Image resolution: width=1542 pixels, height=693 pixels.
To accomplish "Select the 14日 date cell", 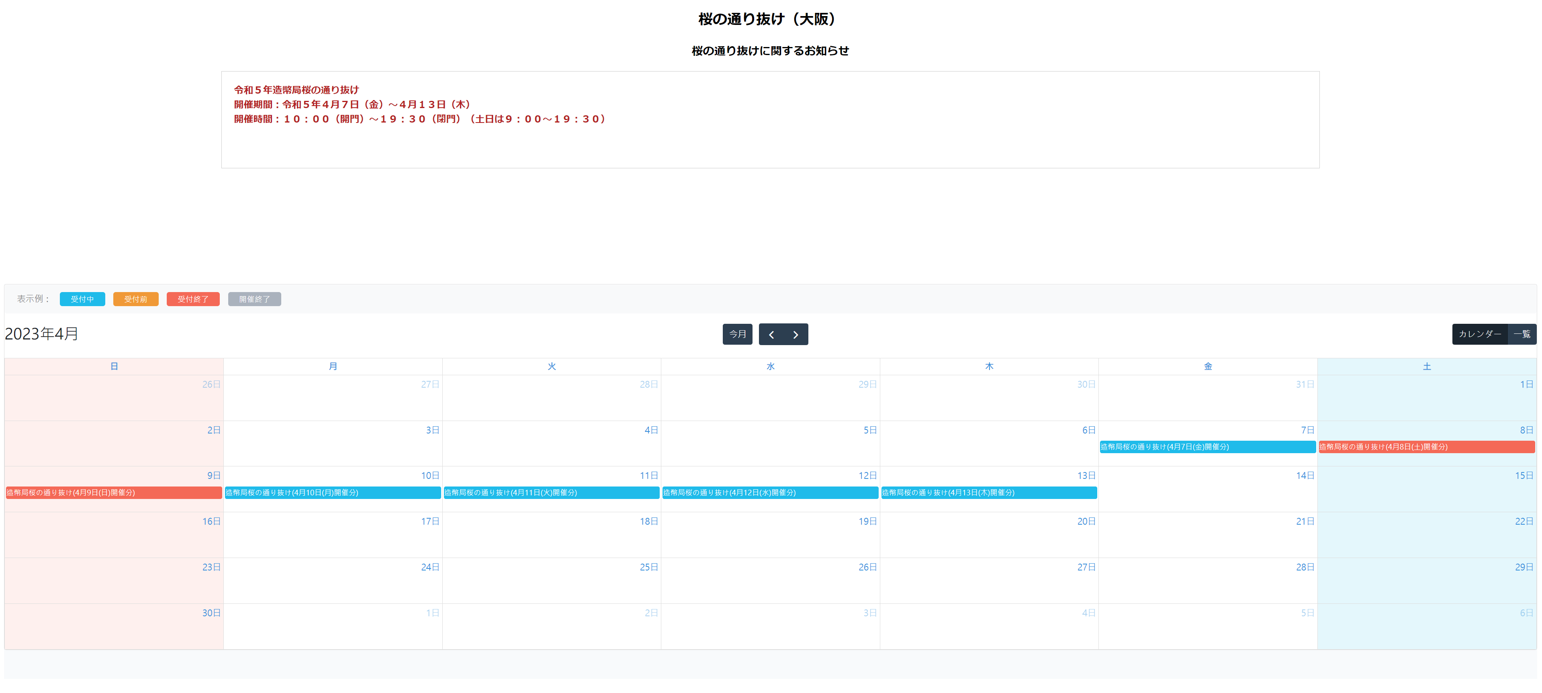I will click(x=1207, y=490).
